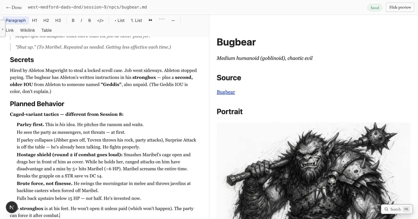Click the '"Shut up."' blockquote line
Screen dimensions: 418x219
(x=93, y=47)
